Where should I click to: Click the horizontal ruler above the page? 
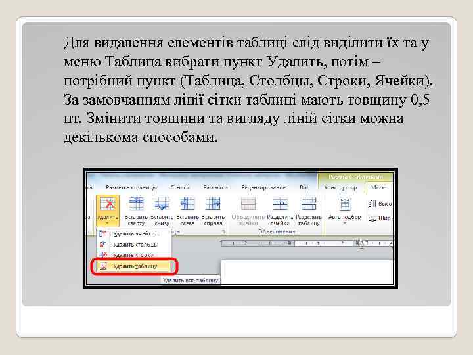(x=307, y=243)
